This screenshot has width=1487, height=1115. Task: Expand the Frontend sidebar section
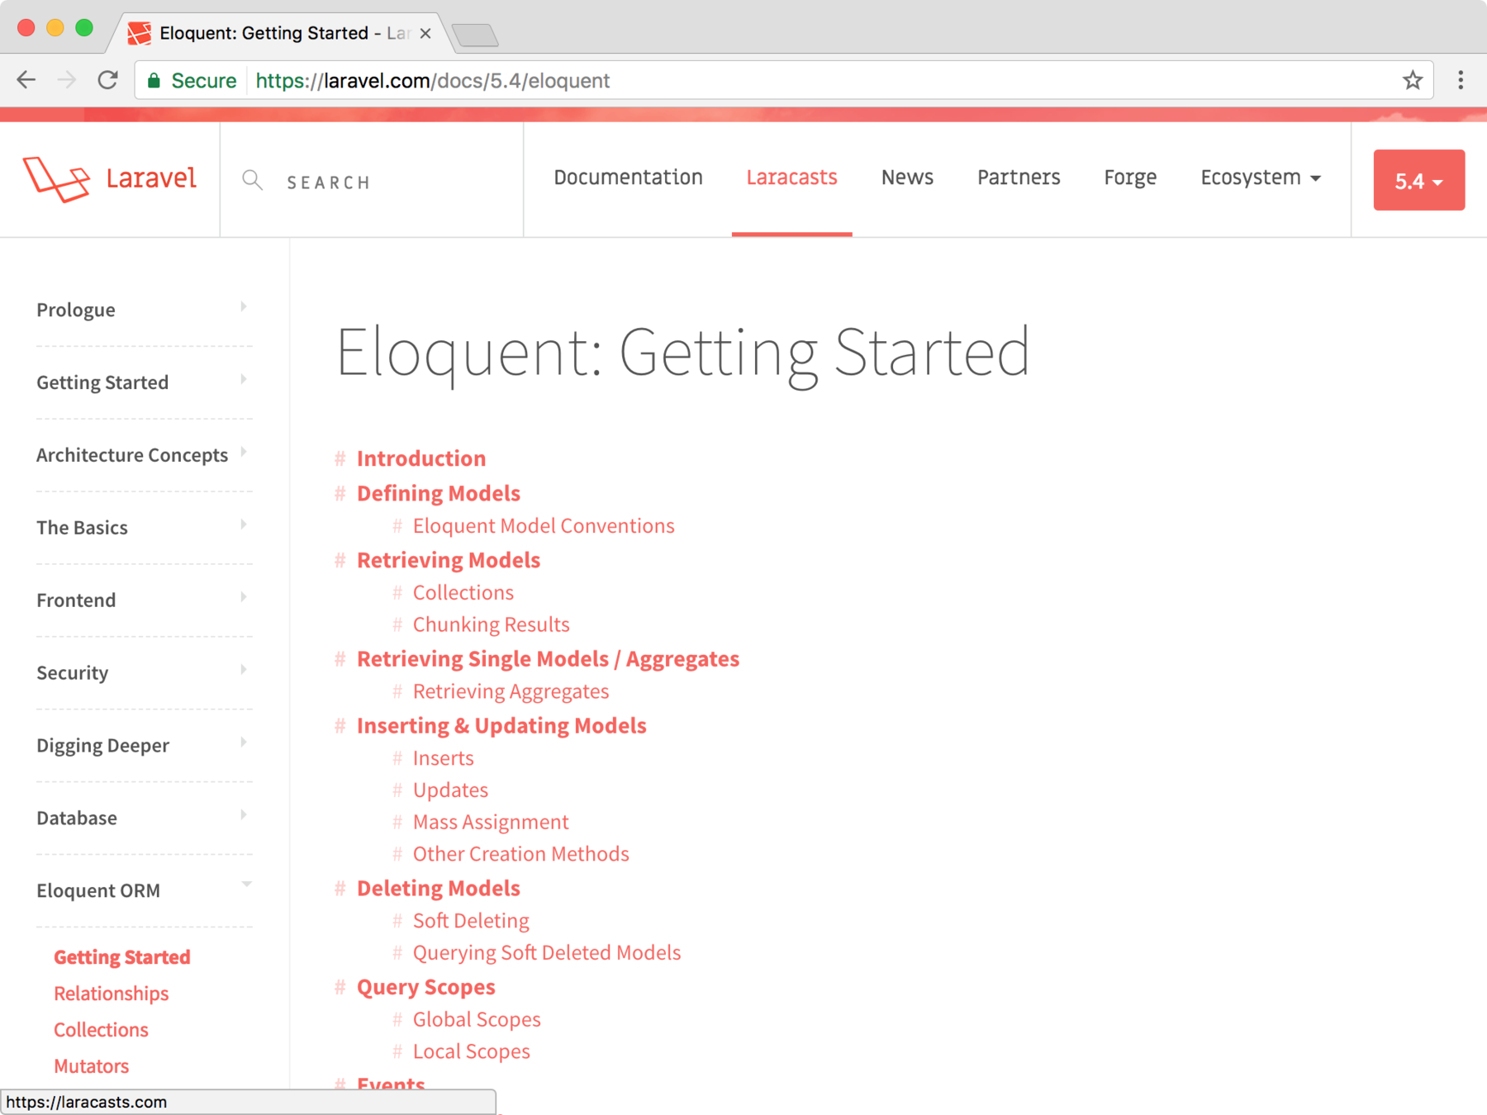pos(144,600)
